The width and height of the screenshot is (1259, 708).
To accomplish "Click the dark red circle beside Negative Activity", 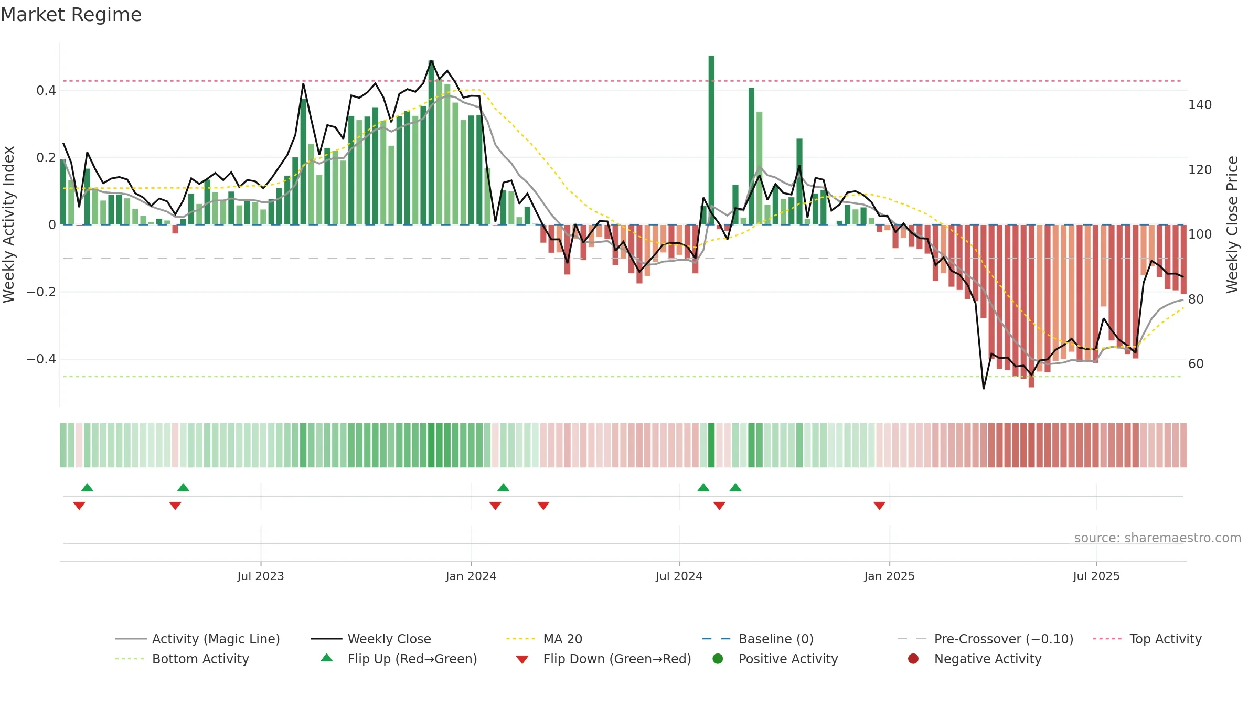I will tap(913, 659).
